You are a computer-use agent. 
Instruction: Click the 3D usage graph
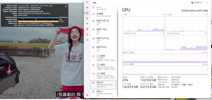144,24
